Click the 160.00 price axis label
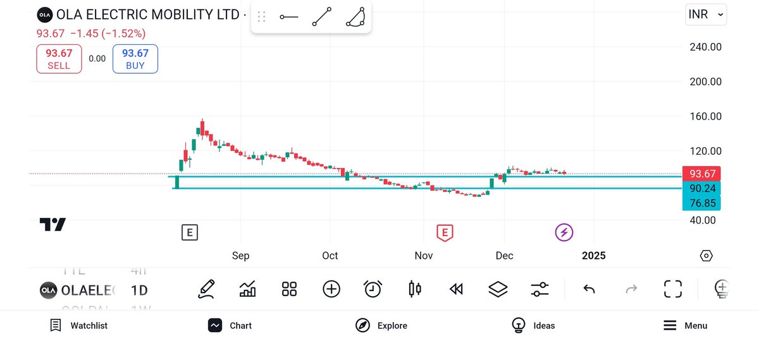The image size is (759, 341). [705, 116]
